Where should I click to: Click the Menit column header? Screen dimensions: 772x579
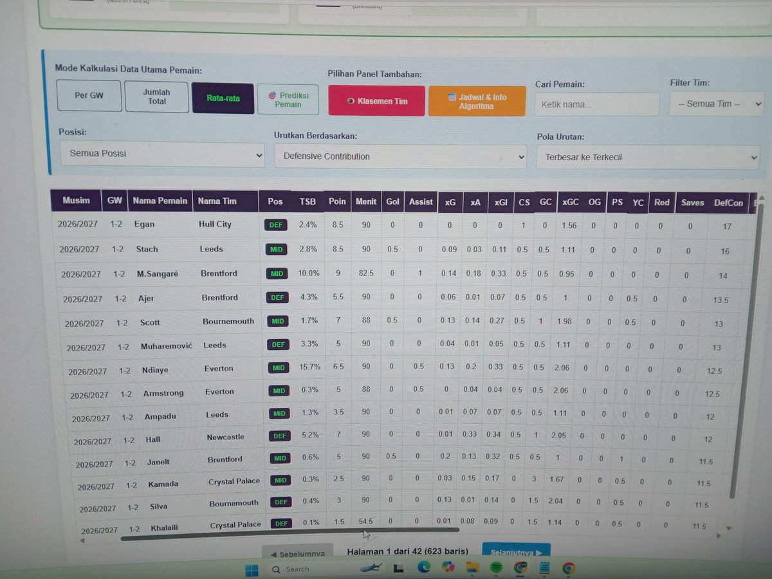[x=366, y=201]
